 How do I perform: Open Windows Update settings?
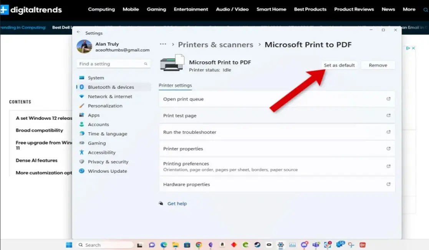(x=114, y=171)
